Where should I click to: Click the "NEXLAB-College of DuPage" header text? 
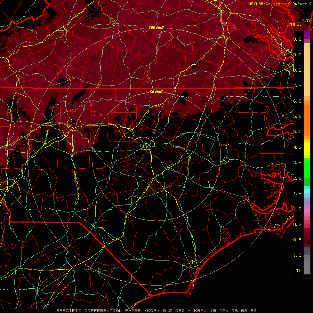[279, 4]
